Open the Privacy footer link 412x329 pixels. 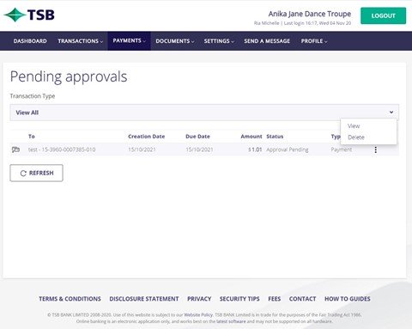tap(199, 299)
